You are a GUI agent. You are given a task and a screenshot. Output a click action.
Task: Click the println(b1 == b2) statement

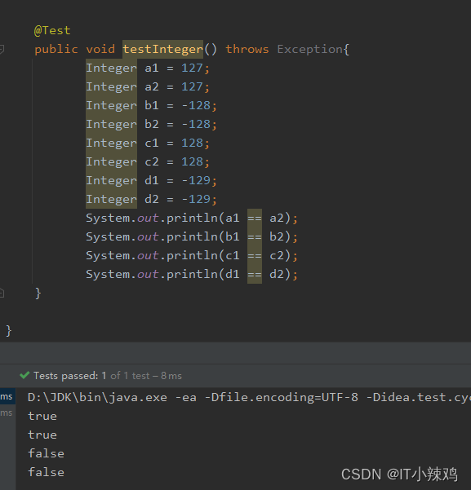pyautogui.click(x=192, y=237)
